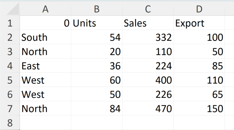This screenshot has width=234, height=130.
Task: Click the Export header cell
Action: [x=199, y=23]
